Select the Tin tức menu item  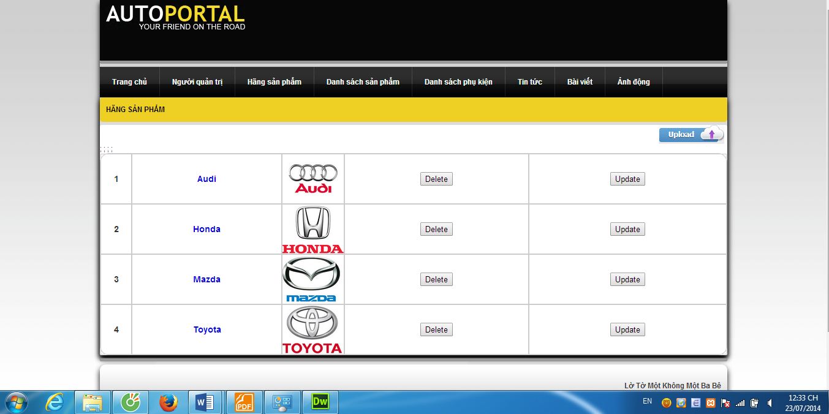pos(530,82)
